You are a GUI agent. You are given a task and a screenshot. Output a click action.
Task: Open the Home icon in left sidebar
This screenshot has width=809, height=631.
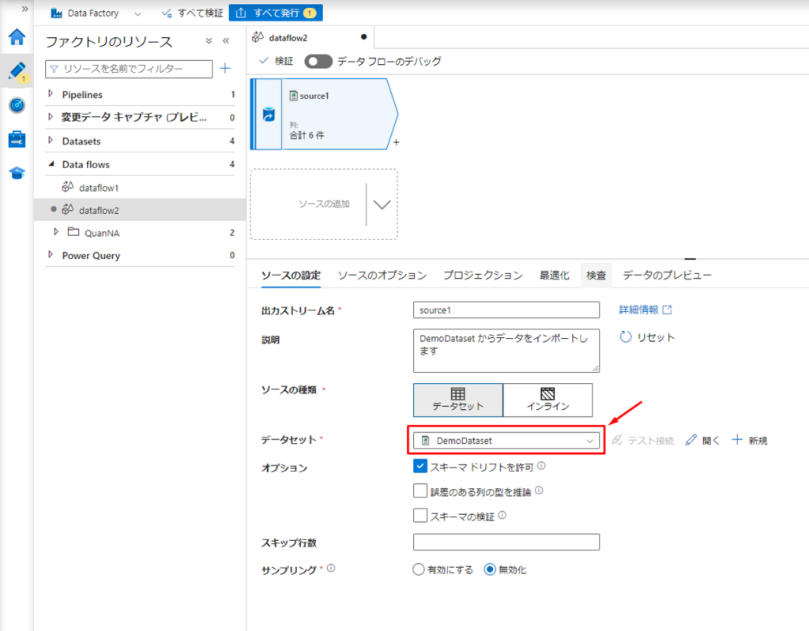[17, 37]
